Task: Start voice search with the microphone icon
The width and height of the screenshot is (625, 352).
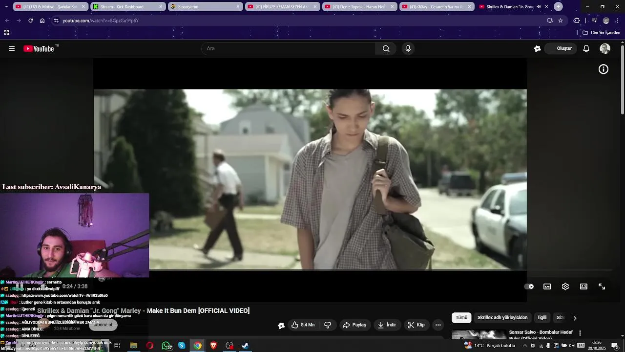Action: pyautogui.click(x=408, y=48)
